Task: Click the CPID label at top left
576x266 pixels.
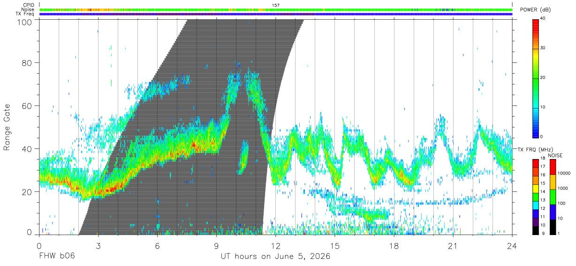Action: tap(28, 5)
